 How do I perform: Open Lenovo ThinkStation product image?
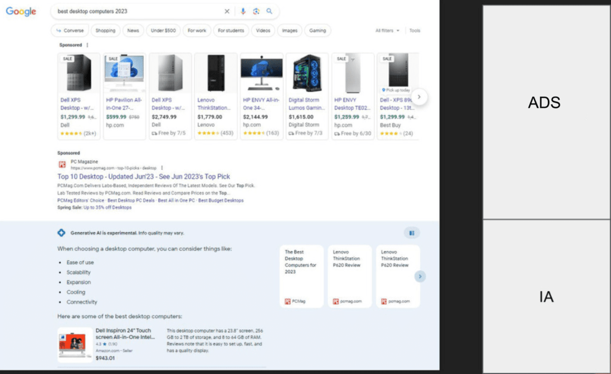coord(216,73)
